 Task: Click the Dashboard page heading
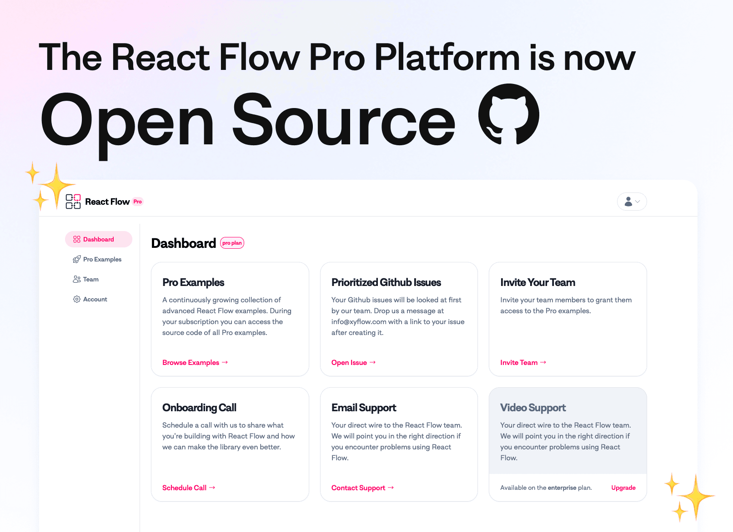[x=183, y=243]
